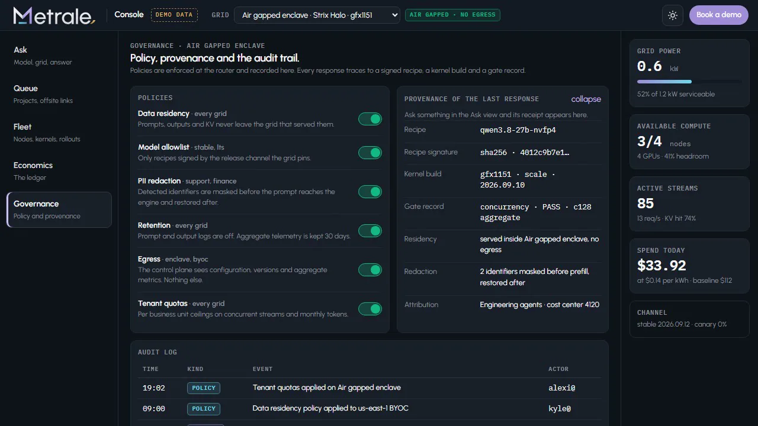This screenshot has width=758, height=426.
Task: Click the Grid Power progress bar
Action: [x=689, y=82]
